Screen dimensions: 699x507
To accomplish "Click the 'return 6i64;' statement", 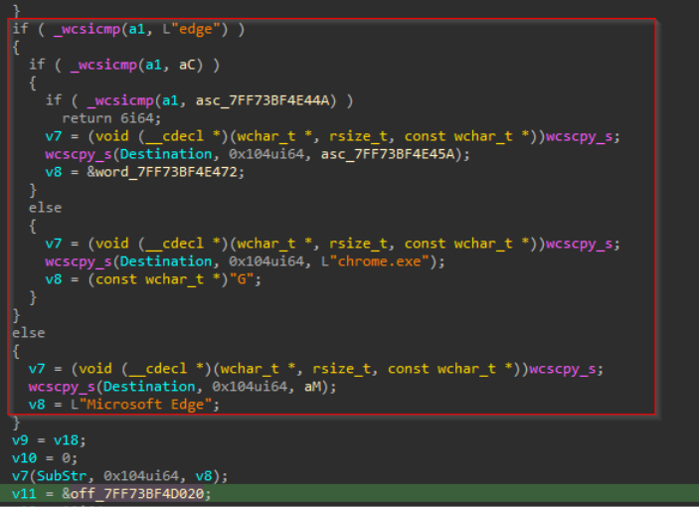I will click(111, 118).
